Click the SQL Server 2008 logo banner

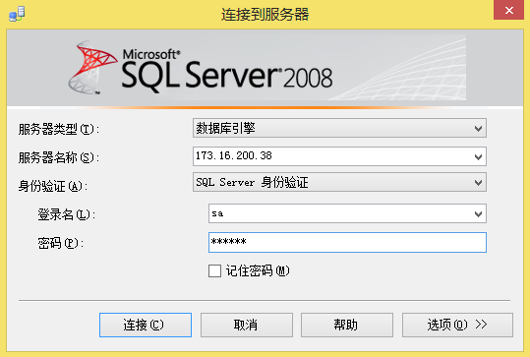[x=265, y=68]
